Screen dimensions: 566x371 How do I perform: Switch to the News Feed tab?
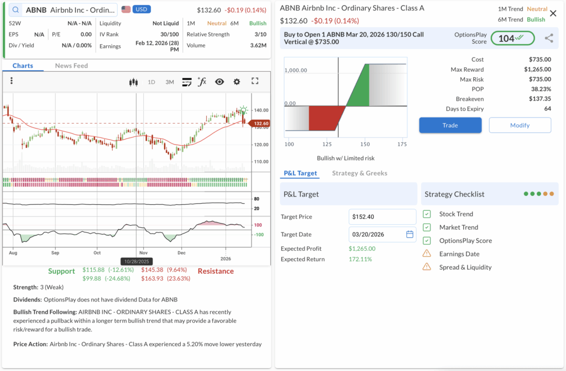coord(71,66)
